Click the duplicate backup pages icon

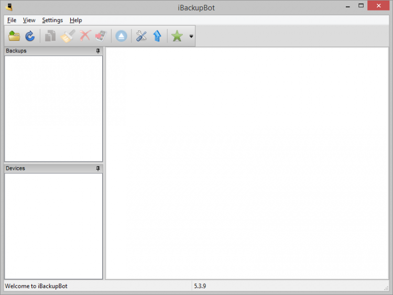(x=50, y=36)
